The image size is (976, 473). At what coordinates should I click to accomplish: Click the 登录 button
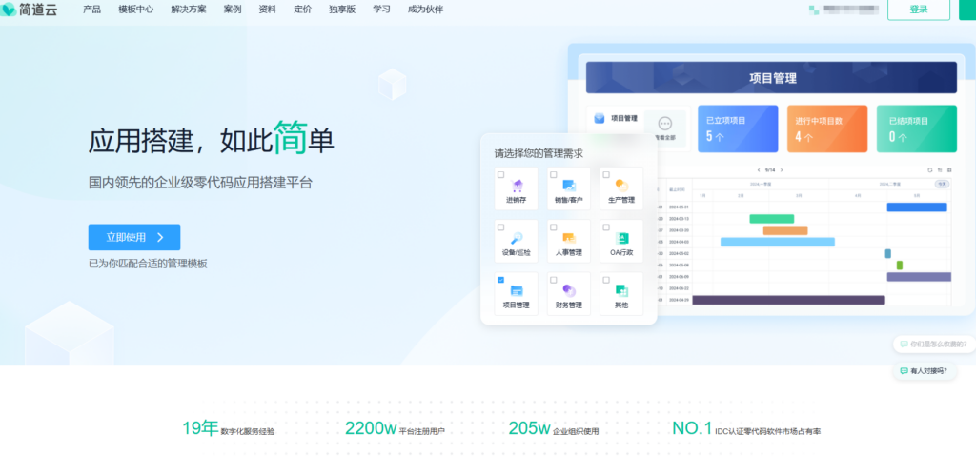[919, 10]
